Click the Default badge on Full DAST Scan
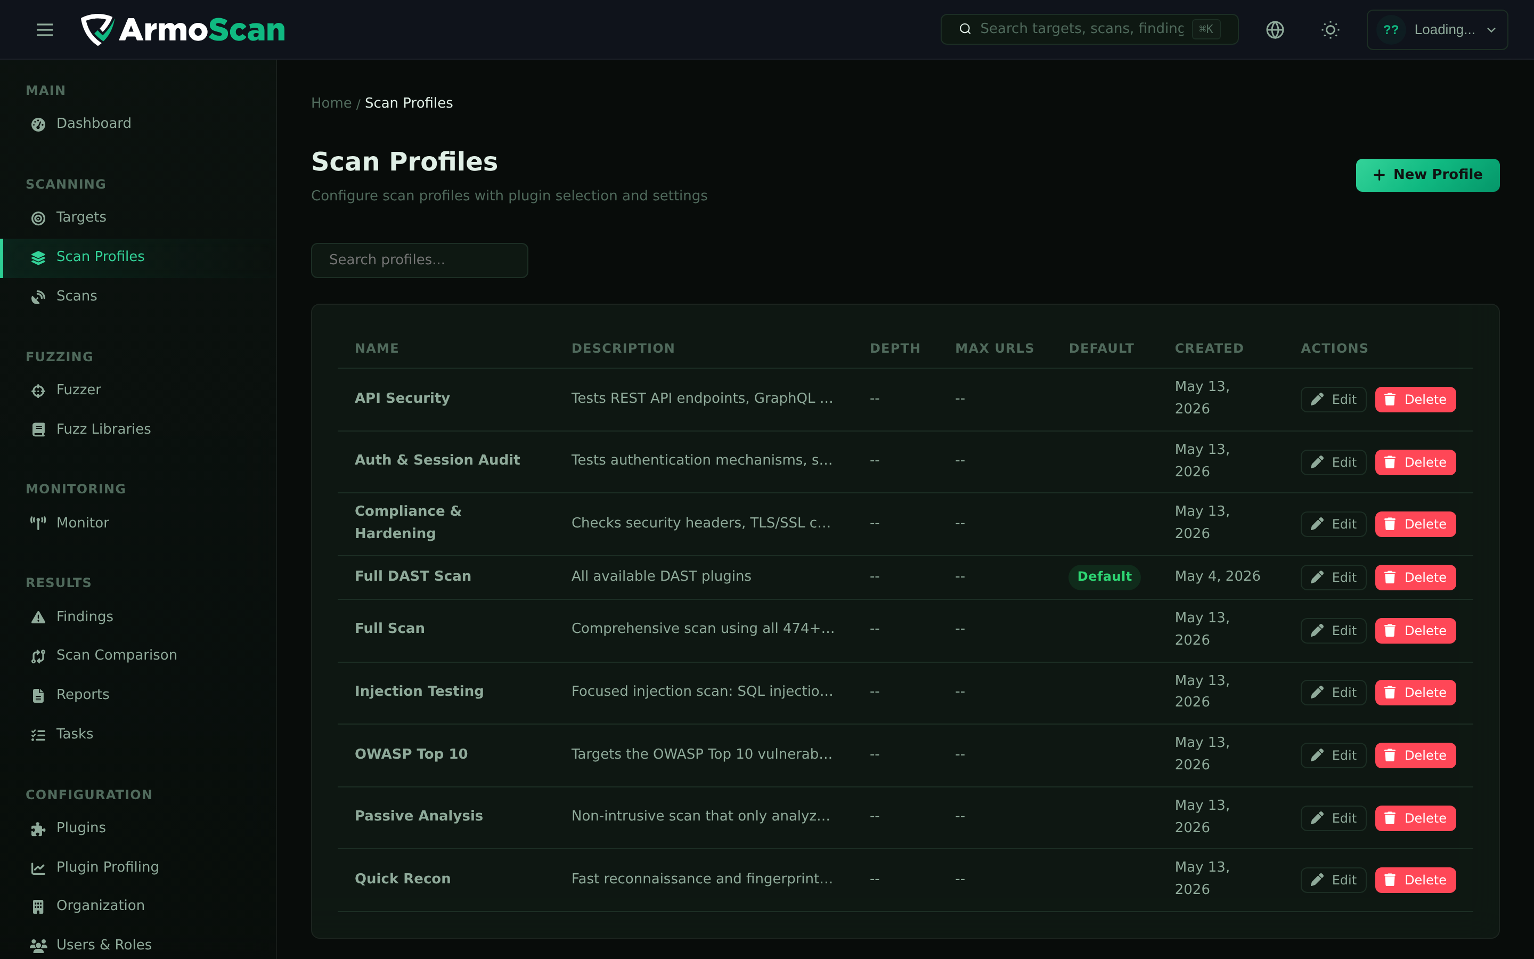Viewport: 1534px width, 959px height. (x=1104, y=576)
